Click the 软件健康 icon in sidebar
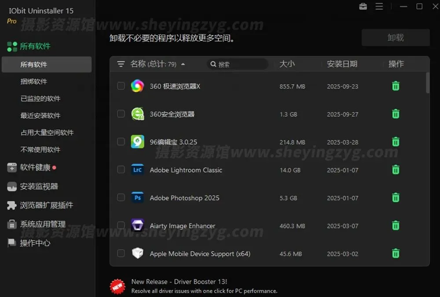440x297 pixels. [x=12, y=167]
